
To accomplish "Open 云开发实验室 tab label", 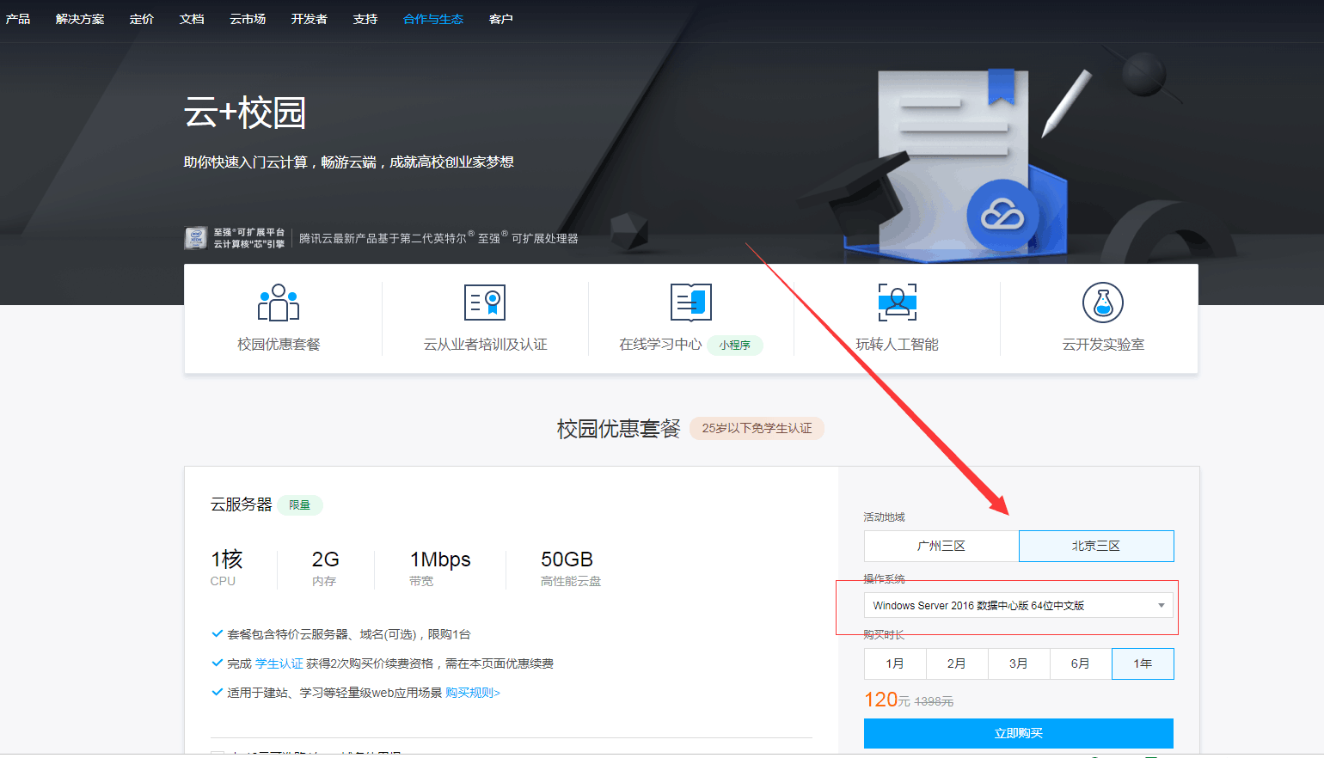I will [1103, 345].
